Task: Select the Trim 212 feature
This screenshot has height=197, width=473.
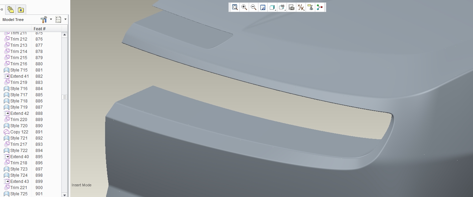Action: pyautogui.click(x=16, y=39)
